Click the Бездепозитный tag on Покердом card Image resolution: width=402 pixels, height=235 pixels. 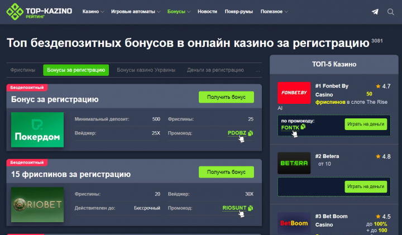pyautogui.click(x=27, y=88)
